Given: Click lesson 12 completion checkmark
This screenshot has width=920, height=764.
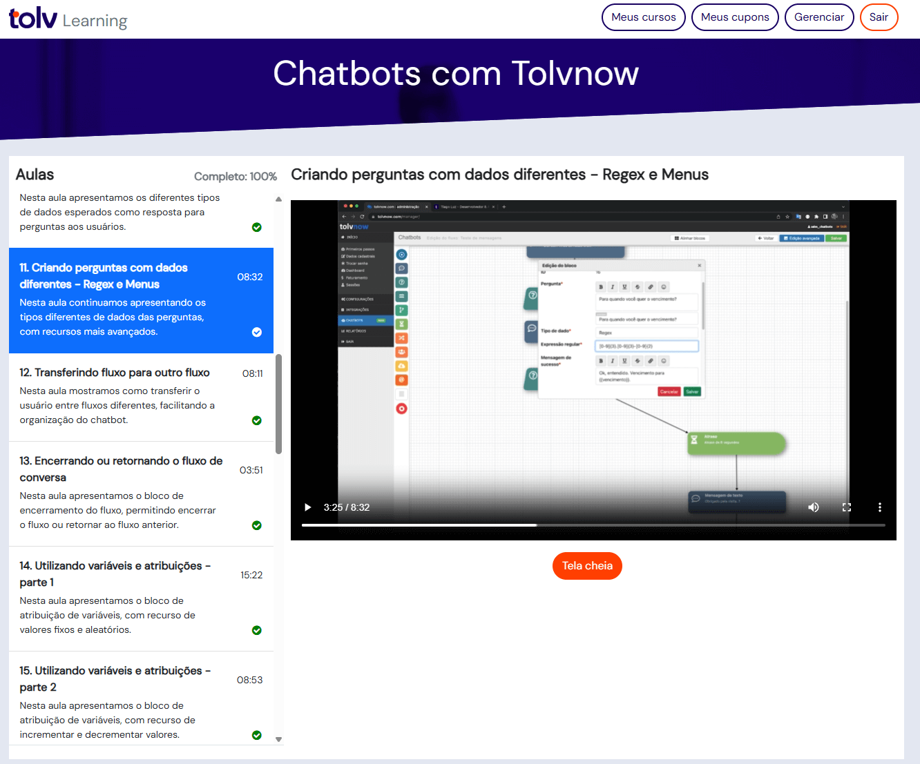Looking at the screenshot, I should tap(257, 420).
